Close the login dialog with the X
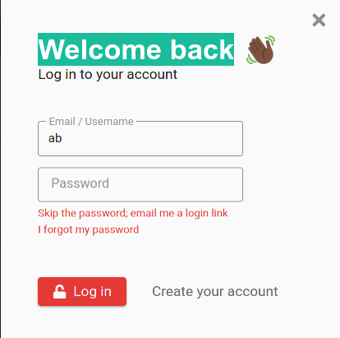This screenshot has width=340, height=338. [x=319, y=21]
